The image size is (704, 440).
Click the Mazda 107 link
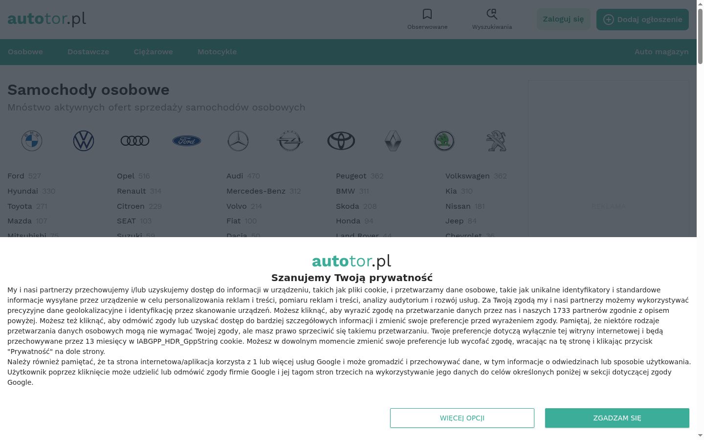pos(27,221)
